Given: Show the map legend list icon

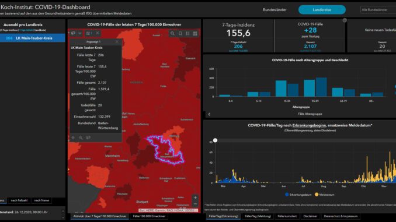Looking at the screenshot, I should coord(187,33).
